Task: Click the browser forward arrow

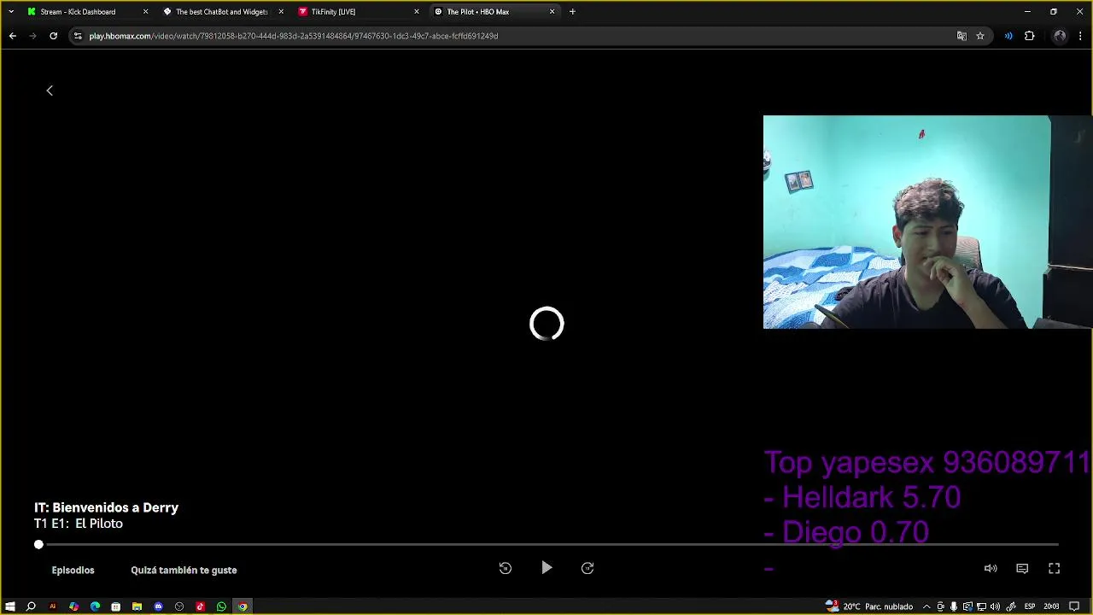Action: pos(33,36)
